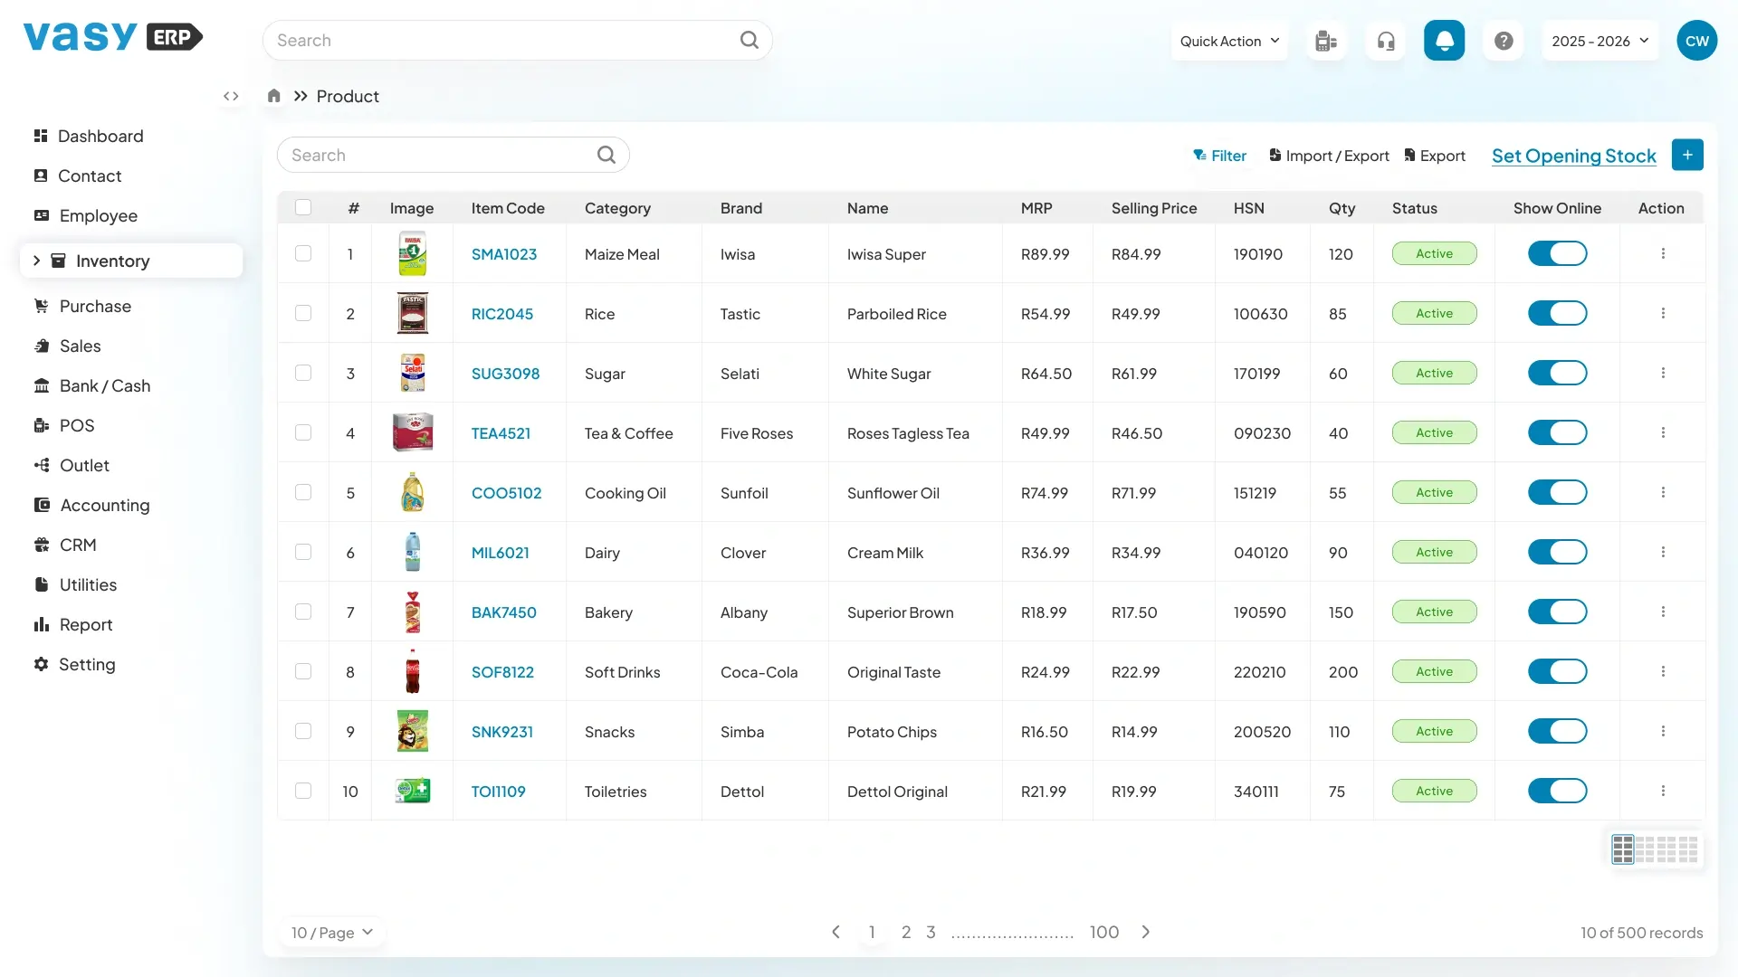1738x977 pixels.
Task: Click the Filter button
Action: tap(1219, 156)
